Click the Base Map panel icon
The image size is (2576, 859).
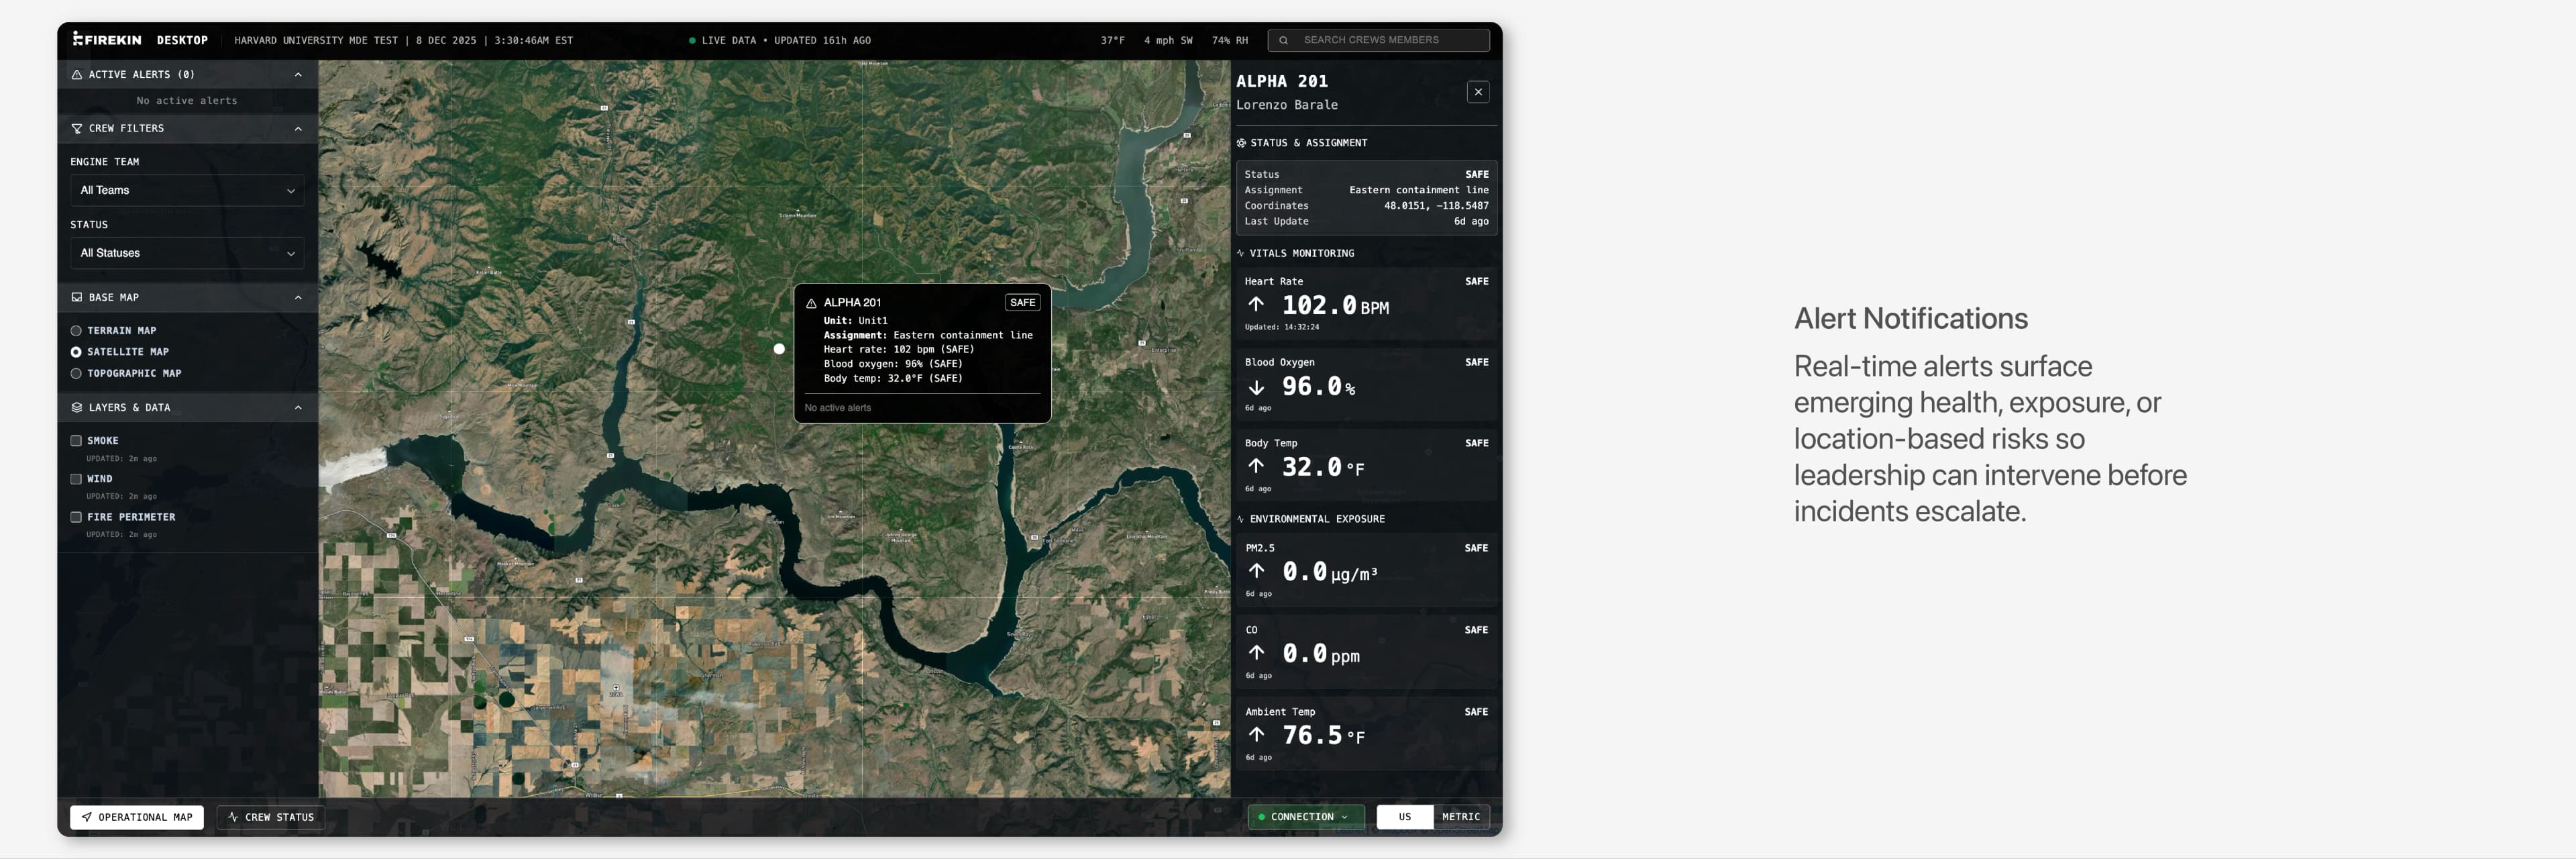[x=76, y=297]
